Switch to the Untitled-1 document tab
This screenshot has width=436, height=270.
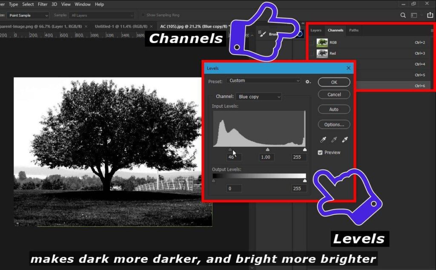(121, 26)
